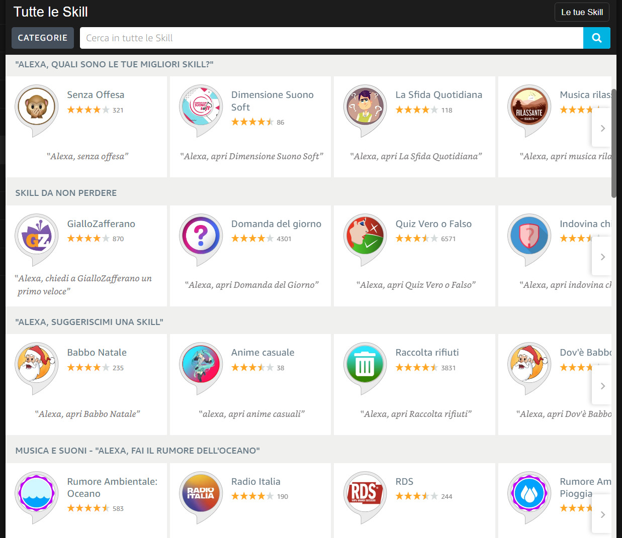This screenshot has width=622, height=538.
Task: Open the Babbo Natale title link
Action: [97, 352]
